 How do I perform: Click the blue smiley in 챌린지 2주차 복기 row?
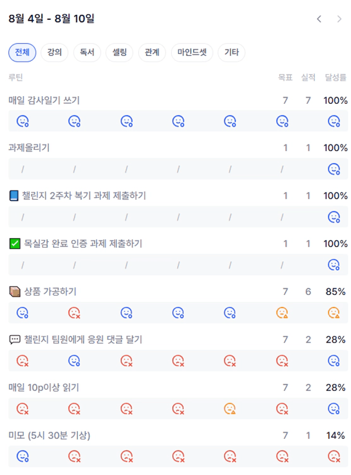tap(334, 217)
